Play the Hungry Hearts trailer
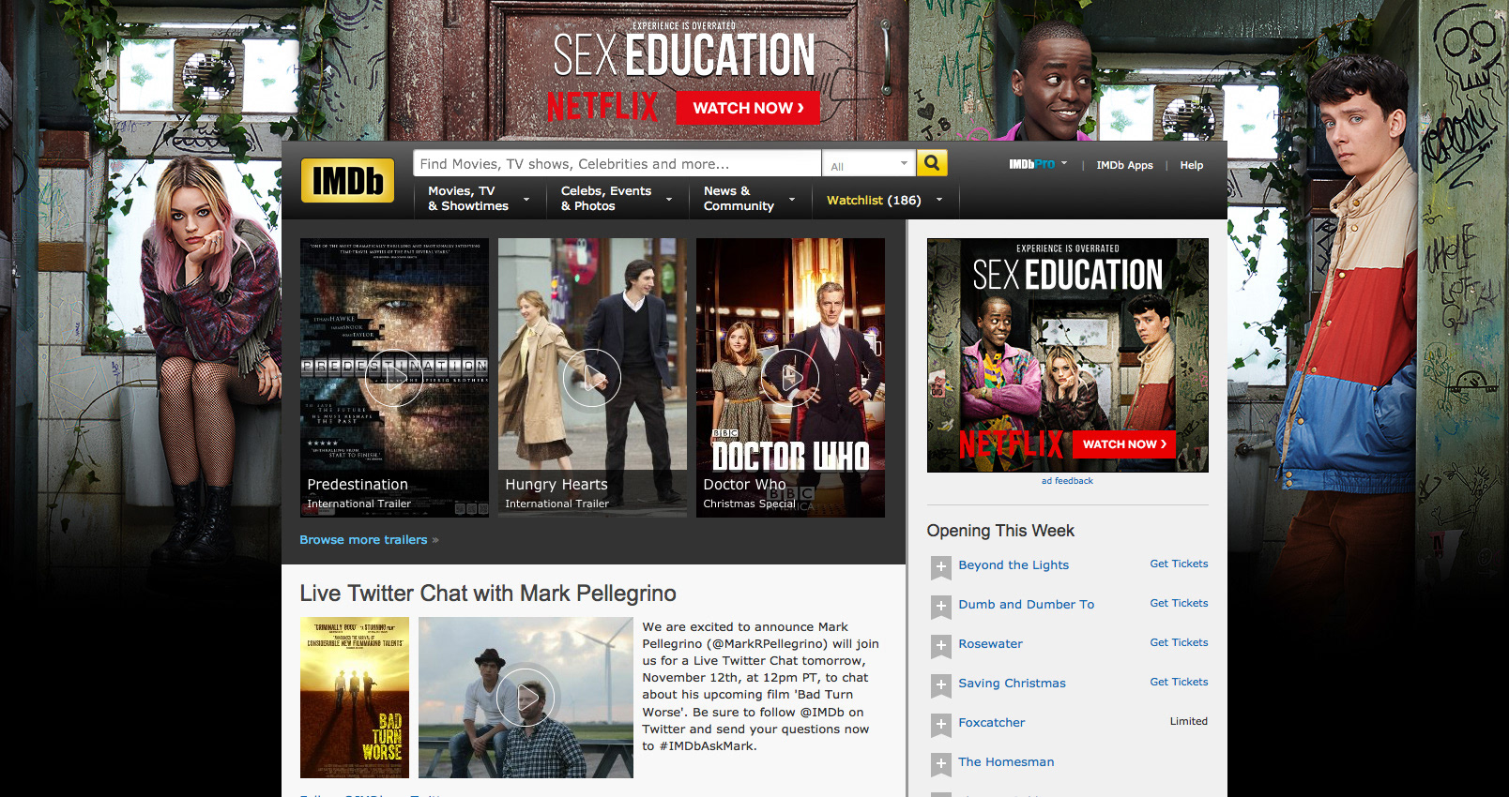The image size is (1509, 797). coord(592,378)
